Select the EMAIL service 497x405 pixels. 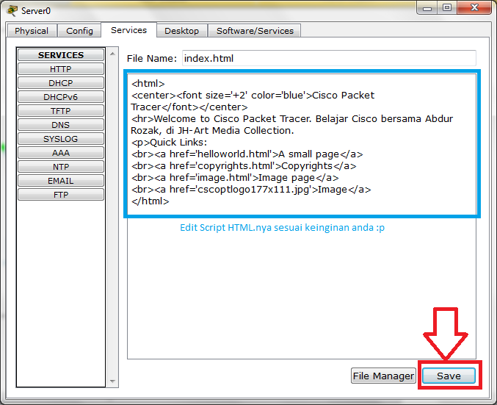pyautogui.click(x=61, y=181)
